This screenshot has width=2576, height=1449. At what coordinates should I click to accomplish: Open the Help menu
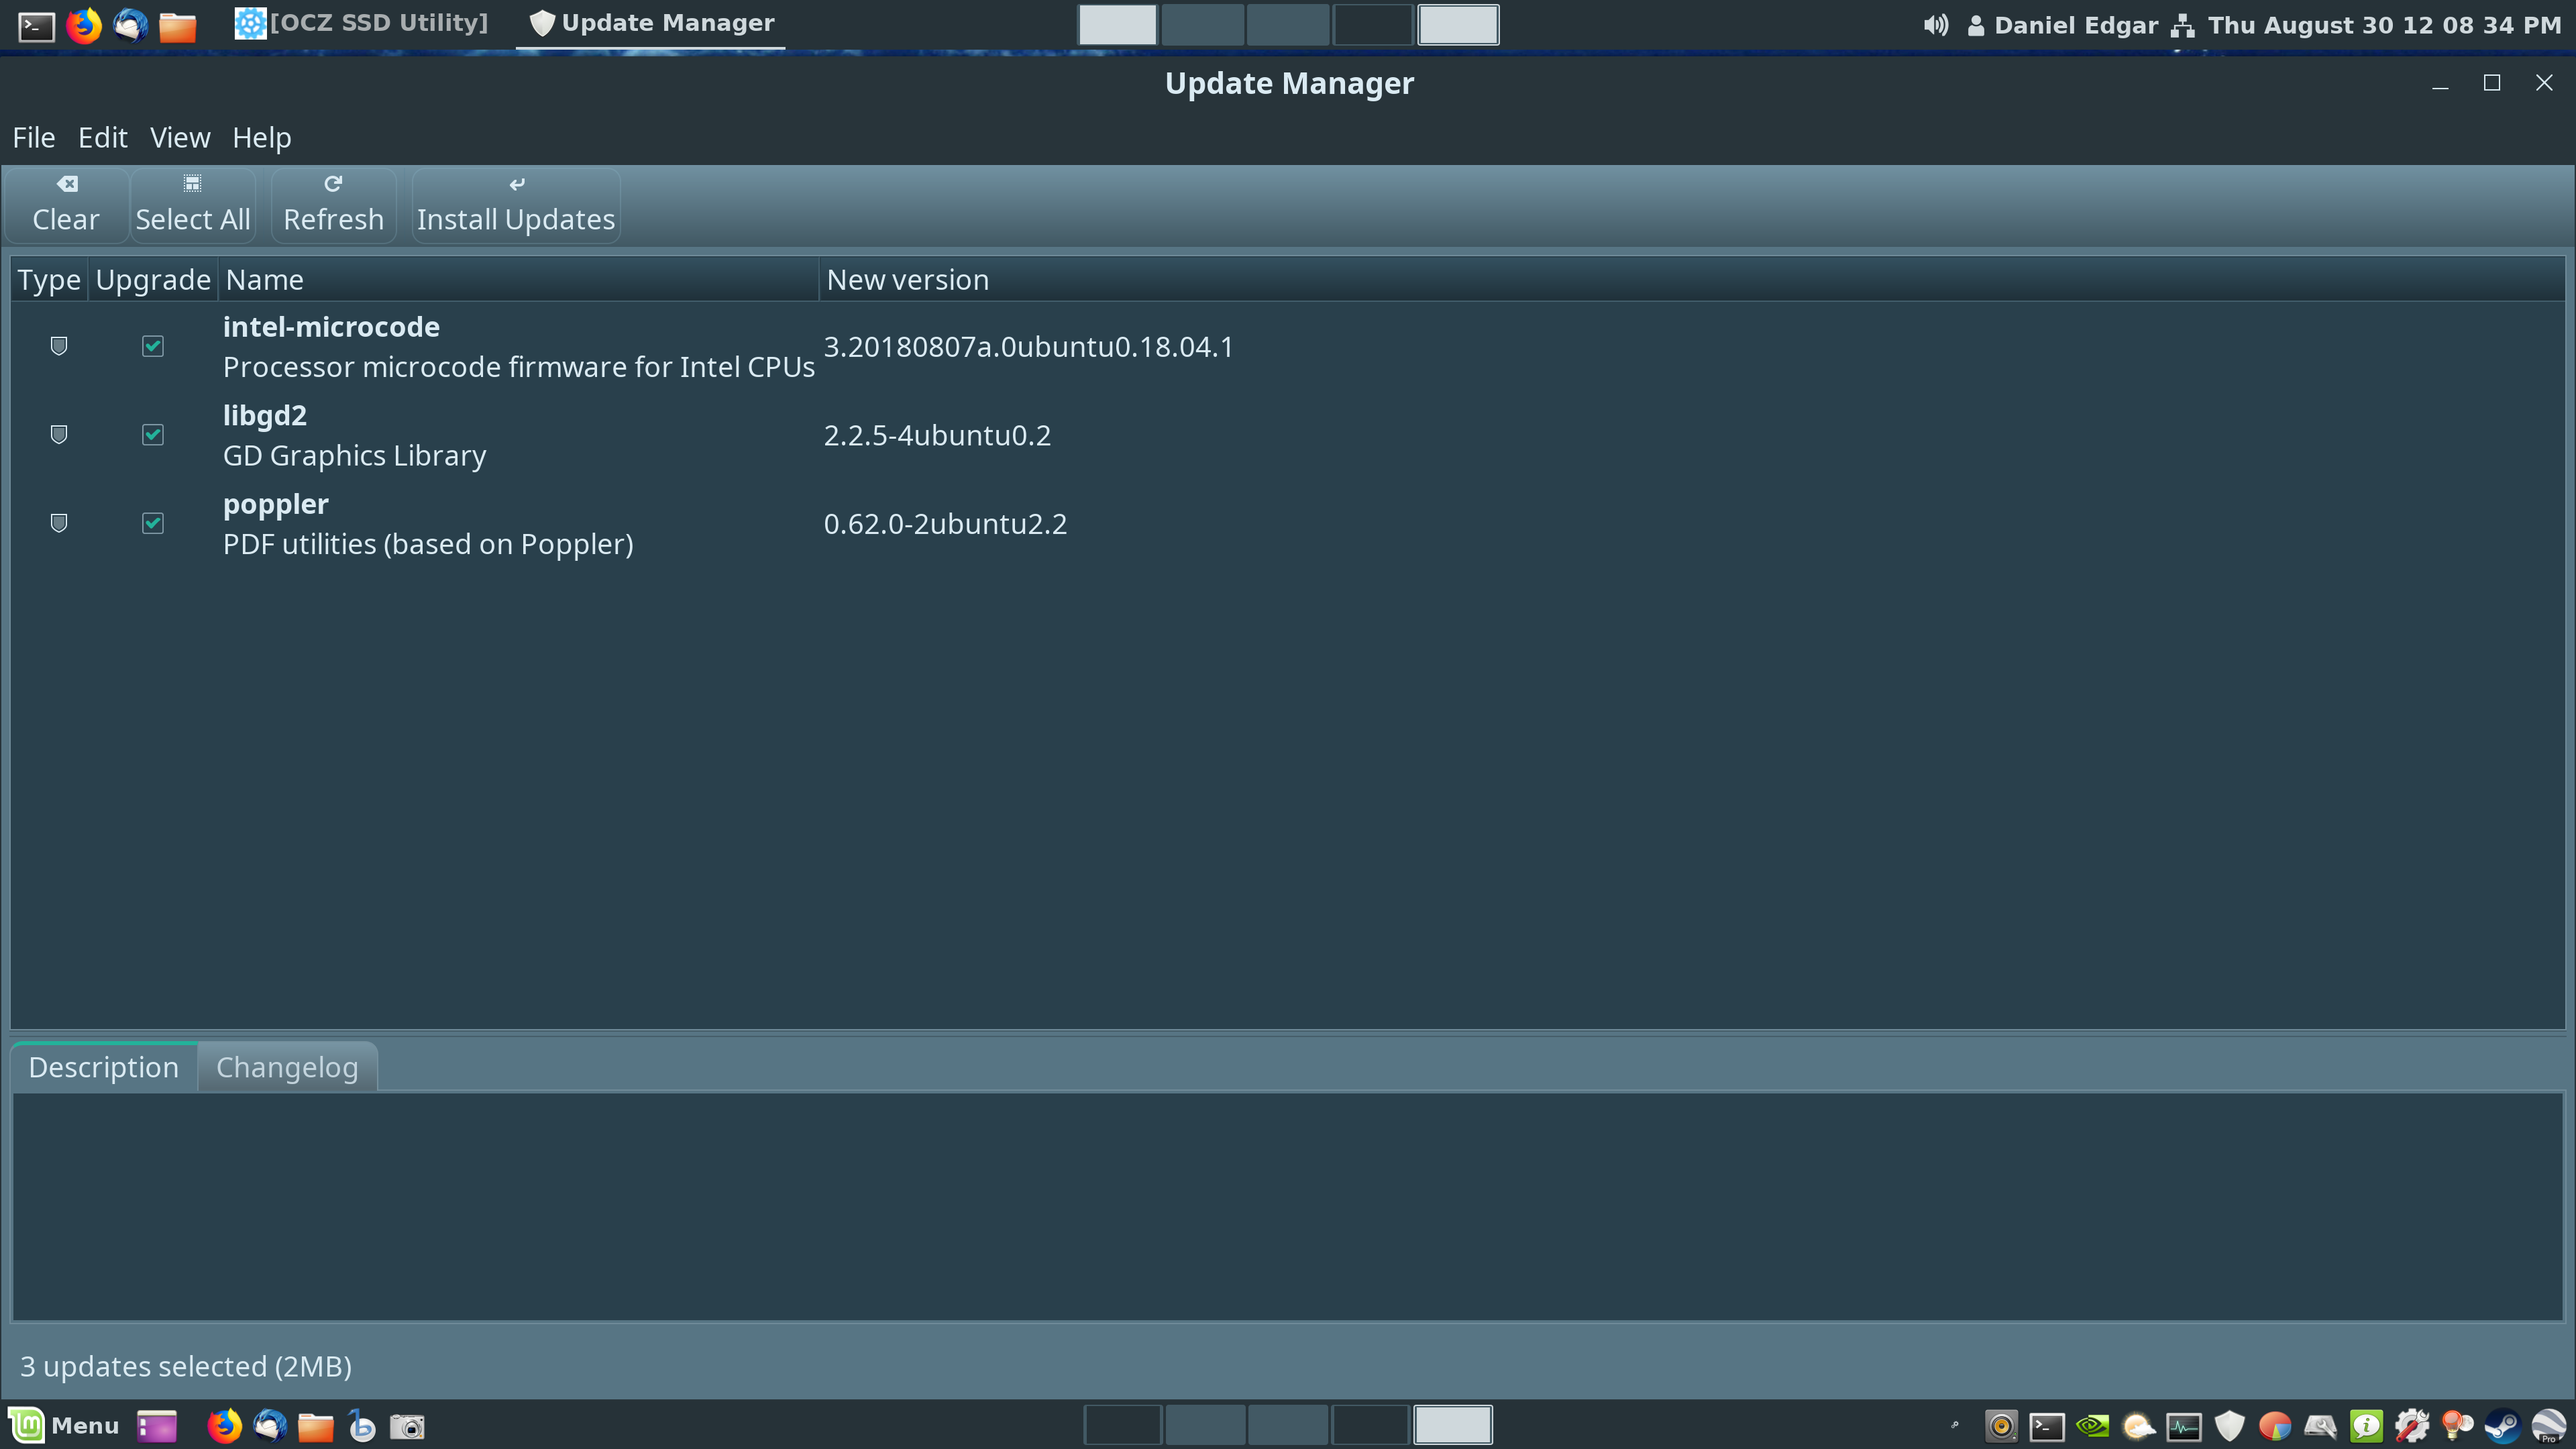coord(262,137)
